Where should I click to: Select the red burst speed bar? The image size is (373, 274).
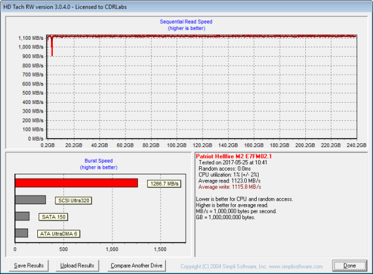point(76,183)
